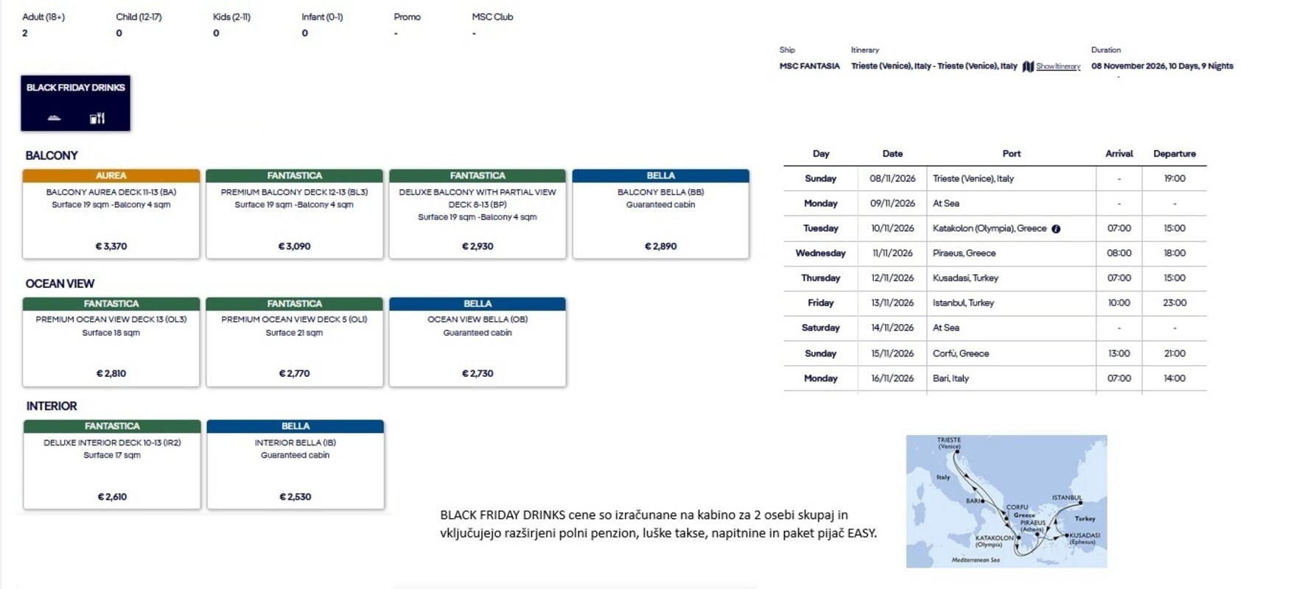Click the dining icon in Black Friday Drinks
Image resolution: width=1291 pixels, height=589 pixels.
point(97,118)
